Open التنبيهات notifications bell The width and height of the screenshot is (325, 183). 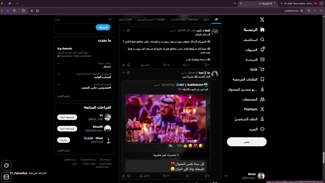[255, 50]
